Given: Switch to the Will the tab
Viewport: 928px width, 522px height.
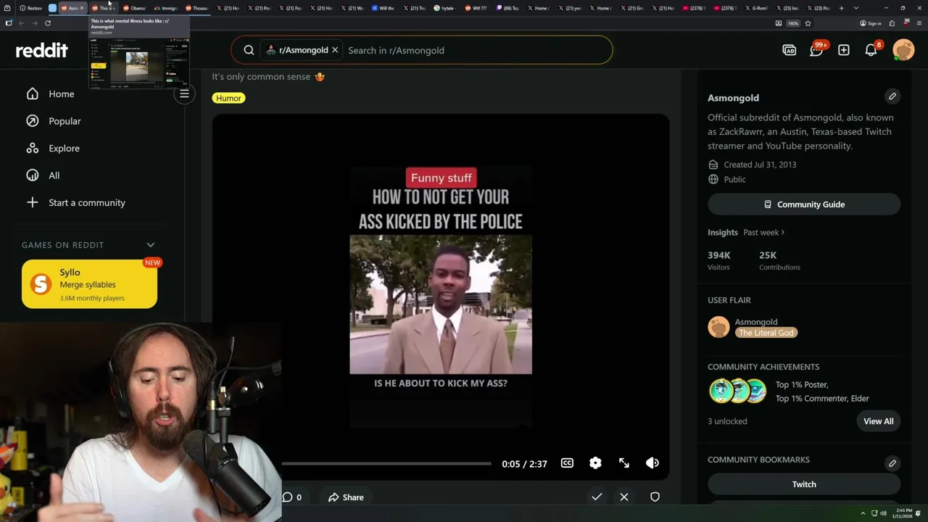Looking at the screenshot, I should [x=383, y=8].
